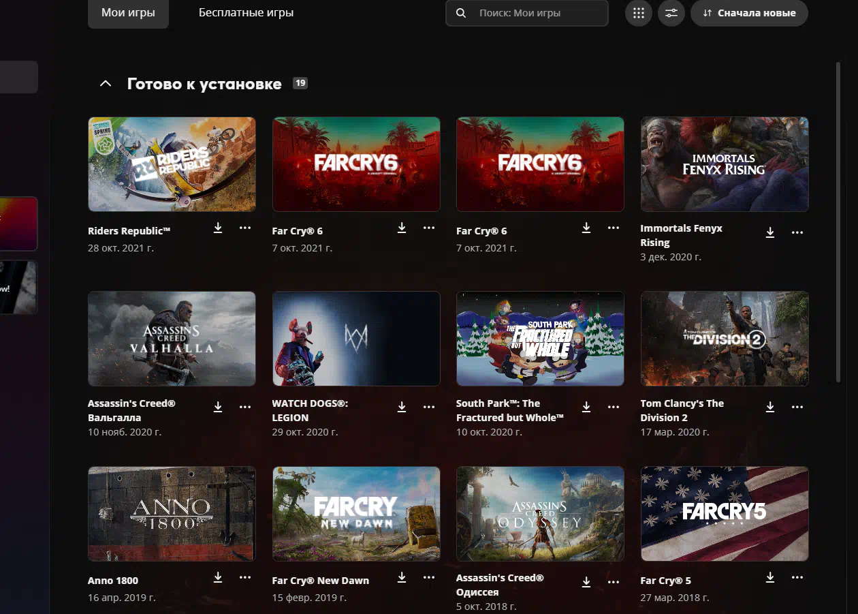Viewport: 858px width, 614px height.
Task: Click the date 28 окт. 2021 г.
Action: [x=121, y=248]
